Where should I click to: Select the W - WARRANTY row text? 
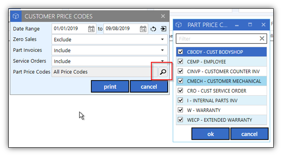pos(204,110)
